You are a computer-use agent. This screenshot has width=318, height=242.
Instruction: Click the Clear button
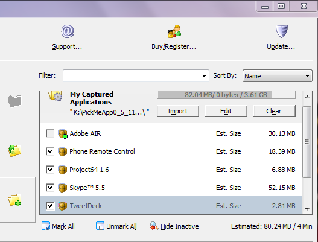(274, 111)
